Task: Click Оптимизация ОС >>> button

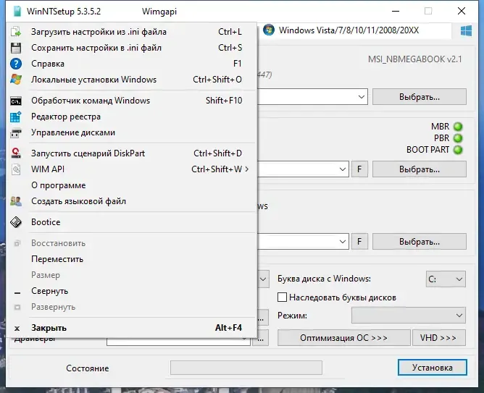Action: [344, 338]
